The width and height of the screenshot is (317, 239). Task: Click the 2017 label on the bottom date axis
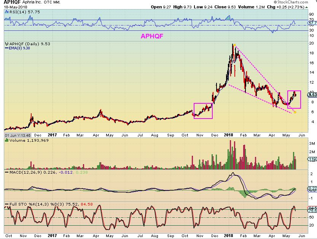point(52,236)
